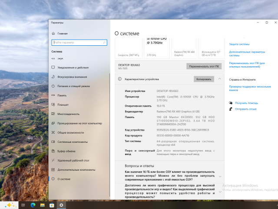Click the Получить помощь icon
Image resolution: width=278 pixels, height=209 pixels.
231,103
